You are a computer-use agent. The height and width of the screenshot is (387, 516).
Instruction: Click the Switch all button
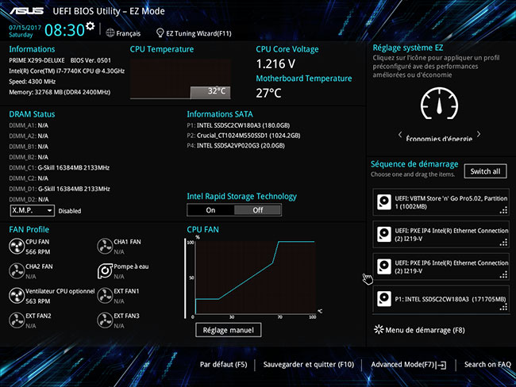[x=485, y=171]
